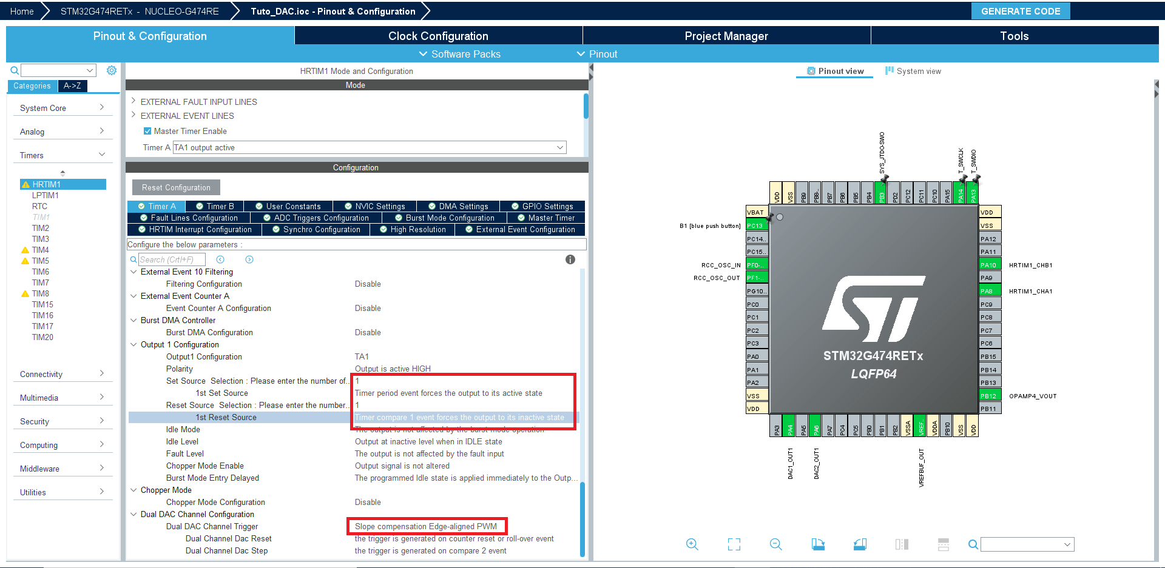Click the GENERATE CODE button

click(x=1021, y=11)
